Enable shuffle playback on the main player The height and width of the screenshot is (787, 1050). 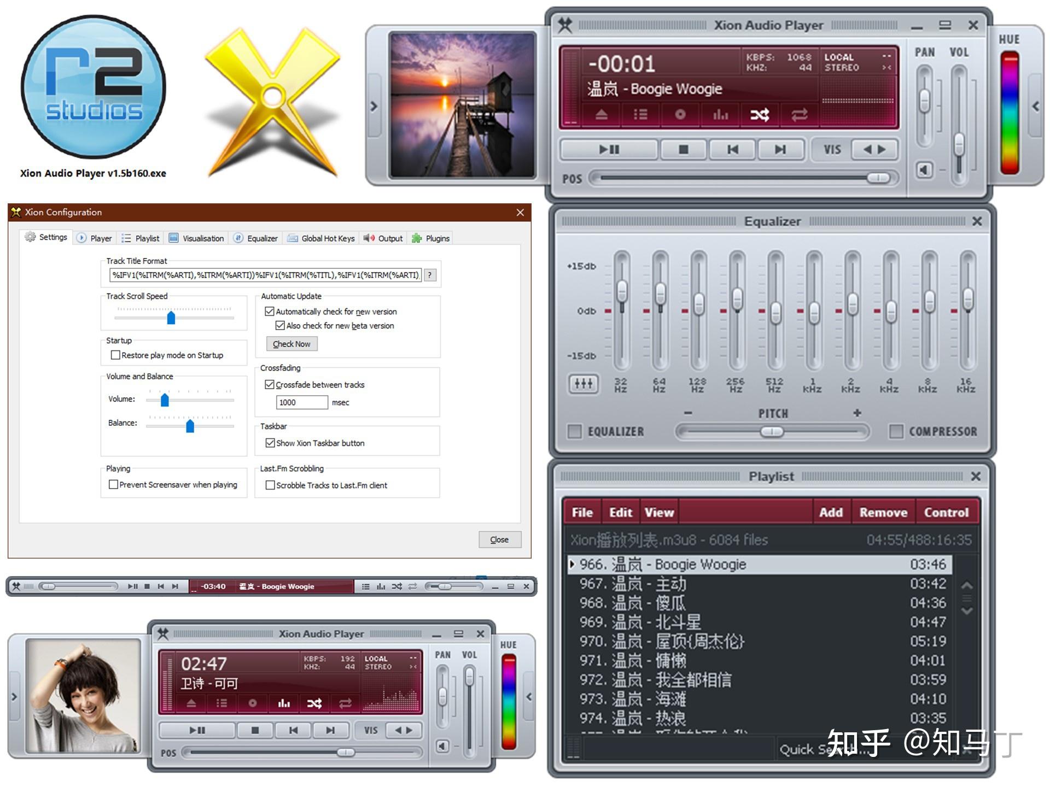pyautogui.click(x=759, y=115)
